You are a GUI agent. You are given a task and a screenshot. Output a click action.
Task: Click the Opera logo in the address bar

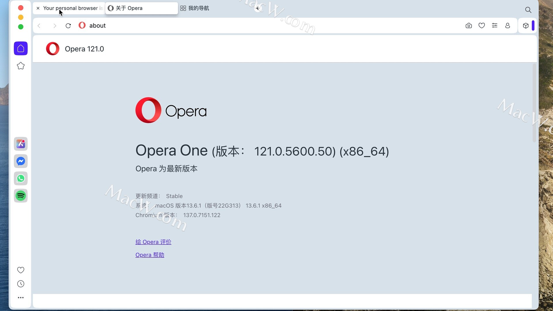82,25
